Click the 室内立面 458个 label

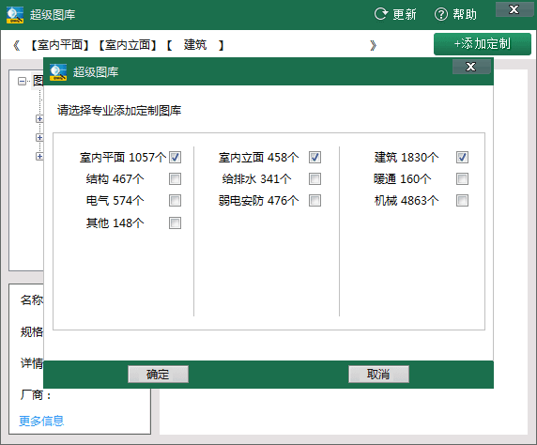(x=258, y=158)
